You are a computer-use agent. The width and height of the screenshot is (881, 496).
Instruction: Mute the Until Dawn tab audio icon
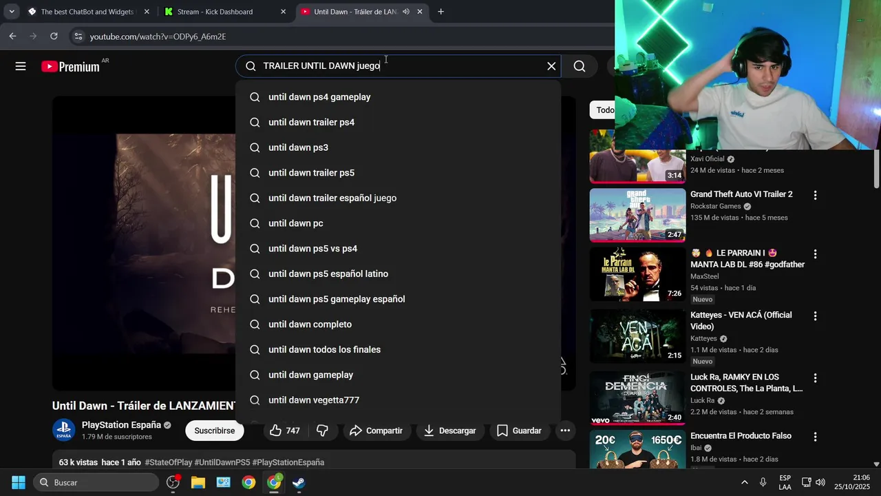406,12
